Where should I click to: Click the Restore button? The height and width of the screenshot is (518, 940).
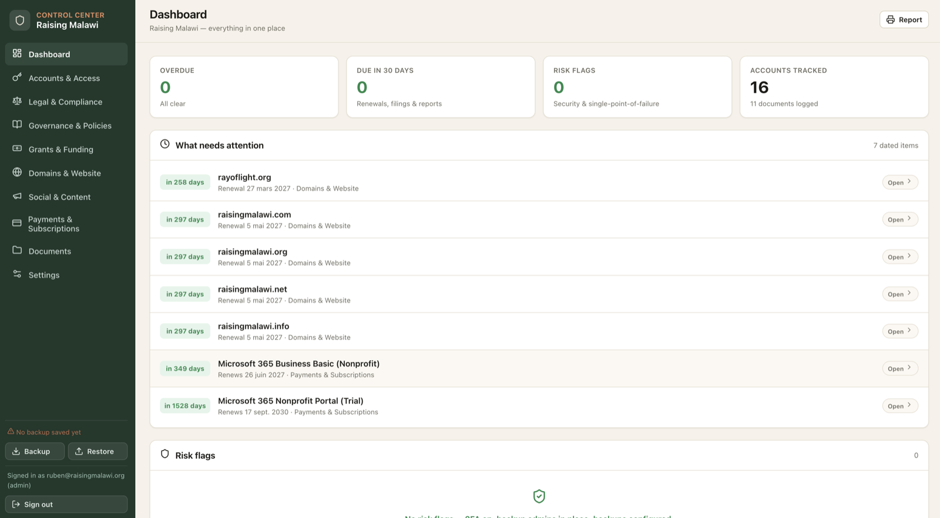click(x=98, y=451)
